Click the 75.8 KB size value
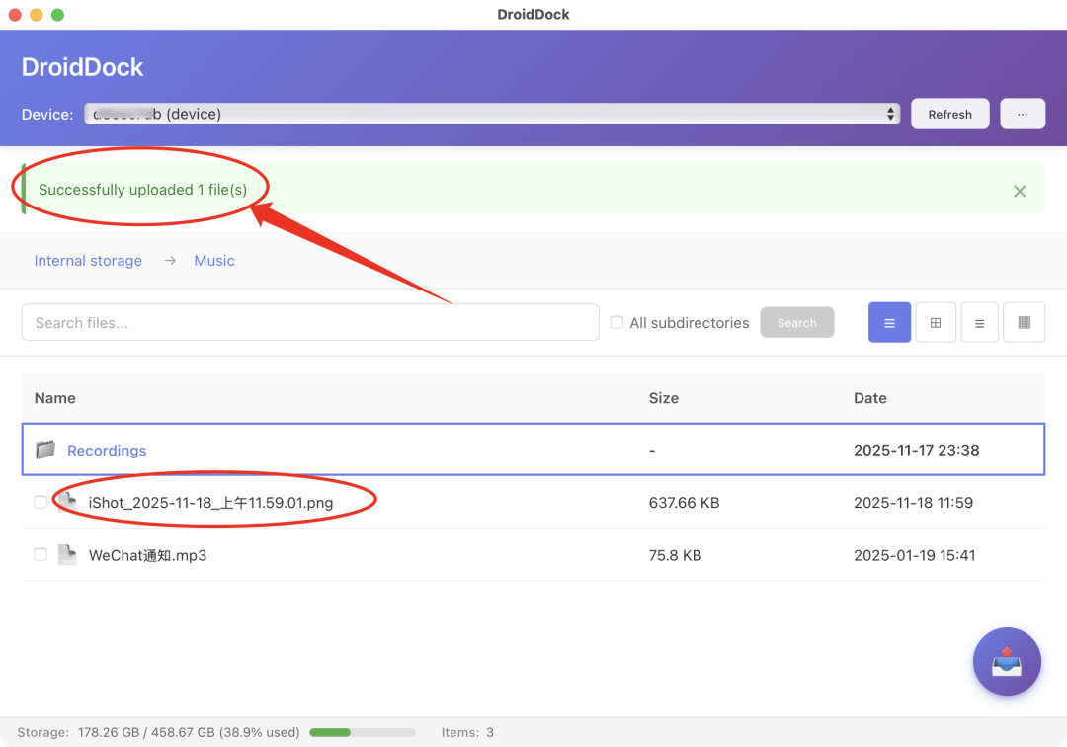The height and width of the screenshot is (747, 1067). coord(675,555)
